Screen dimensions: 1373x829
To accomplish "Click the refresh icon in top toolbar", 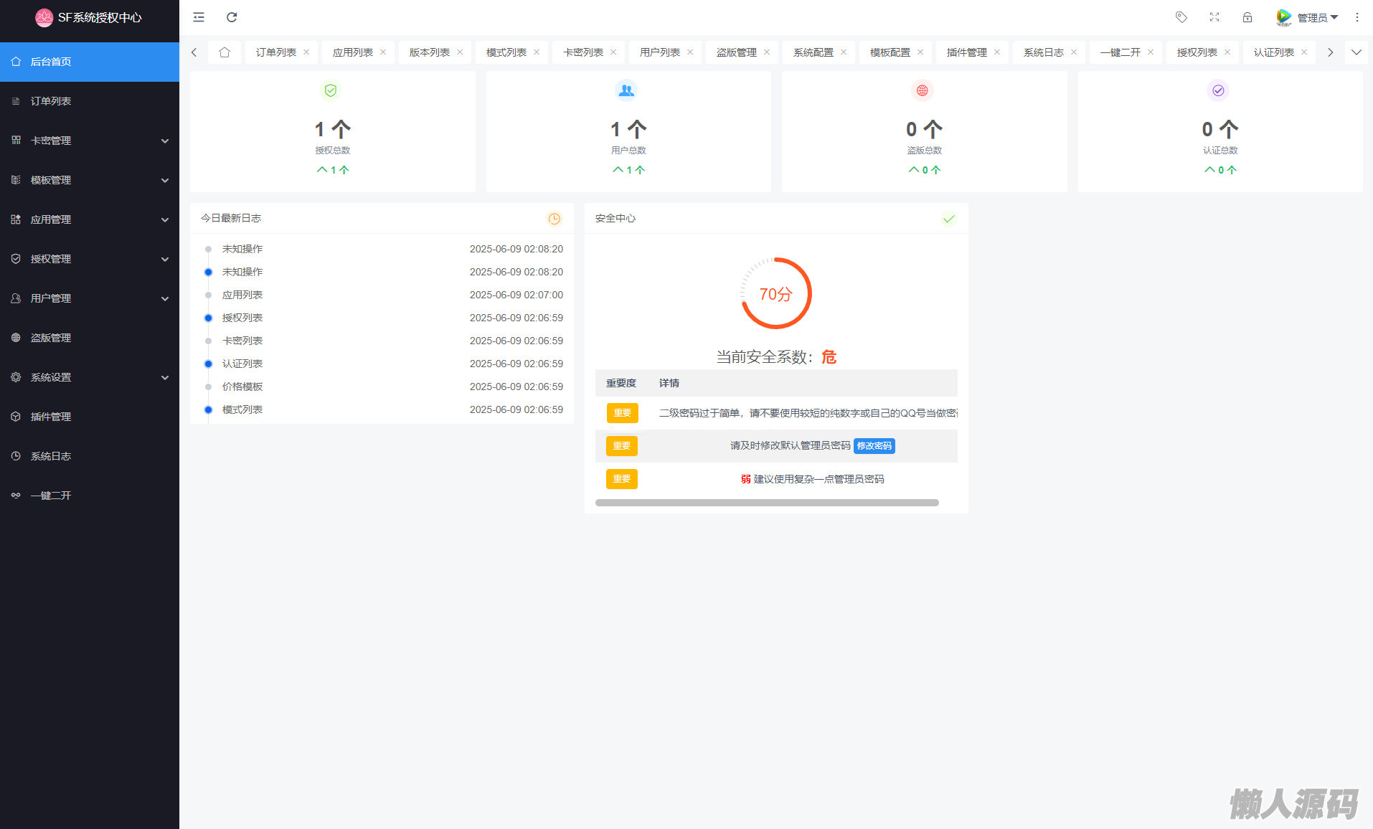I will [x=232, y=17].
